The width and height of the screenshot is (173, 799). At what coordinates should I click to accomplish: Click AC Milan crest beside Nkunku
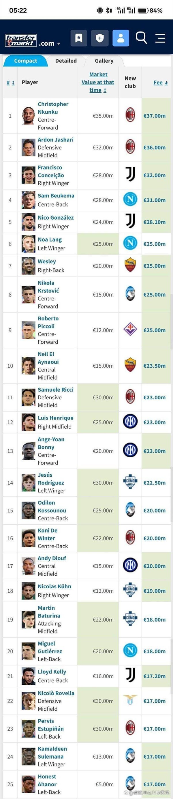click(x=130, y=115)
